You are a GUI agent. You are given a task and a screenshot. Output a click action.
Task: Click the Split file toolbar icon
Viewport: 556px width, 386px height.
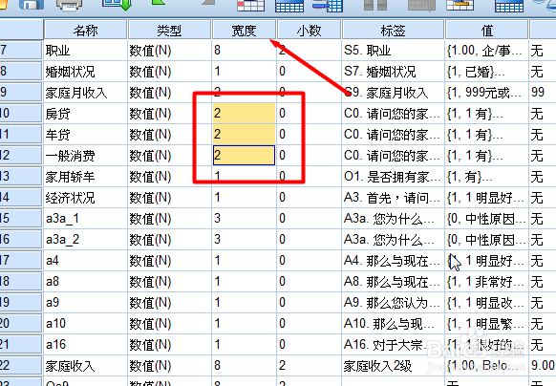(509, 5)
